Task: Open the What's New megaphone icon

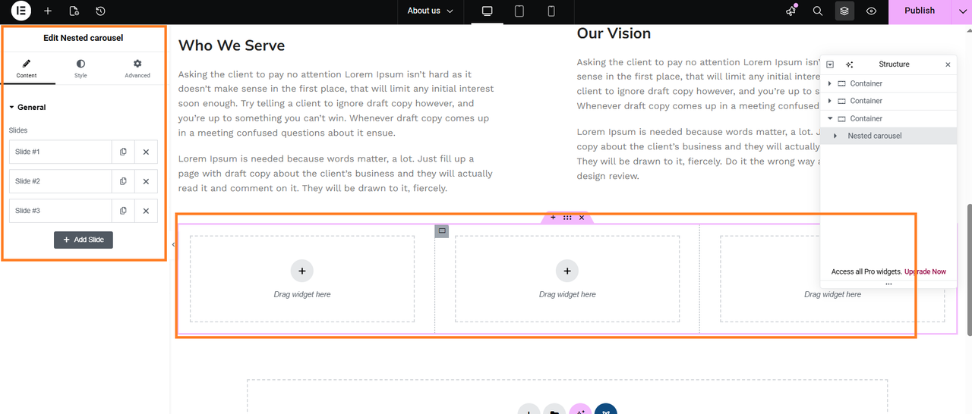Action: click(x=791, y=11)
